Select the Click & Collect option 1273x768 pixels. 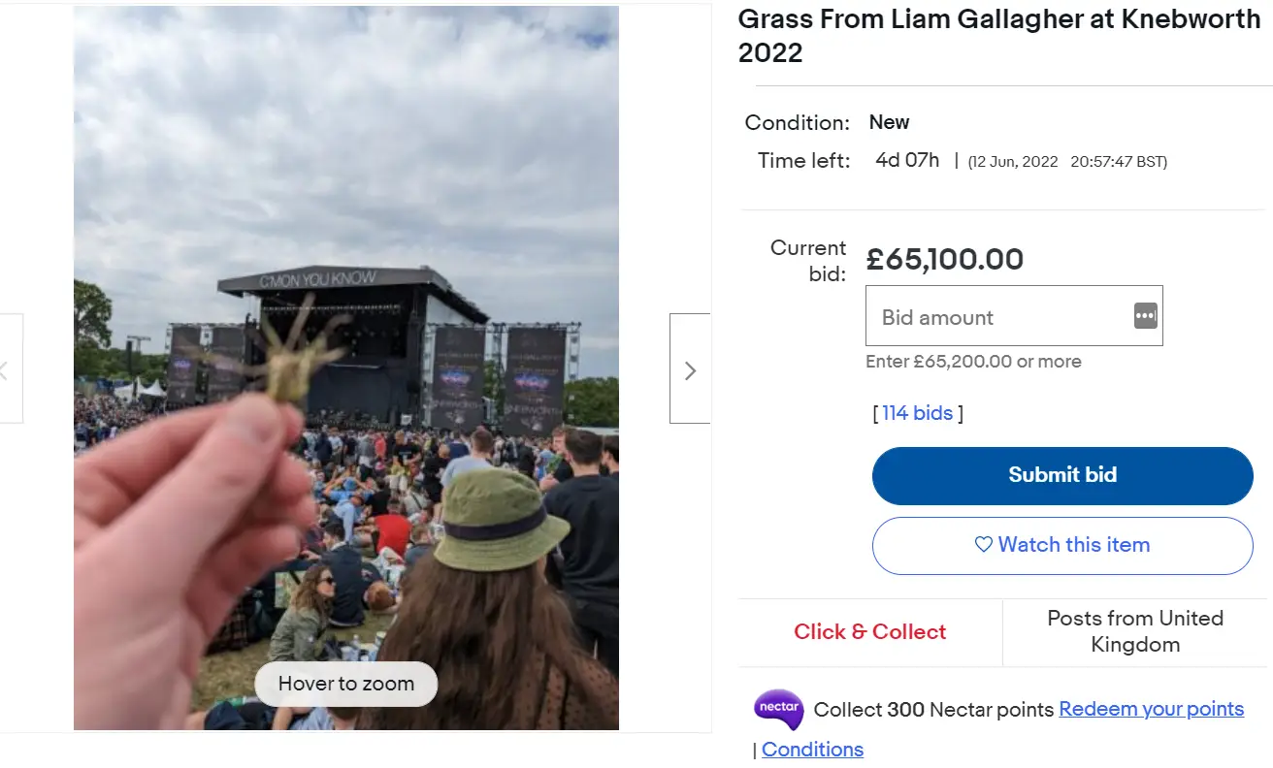[869, 631]
